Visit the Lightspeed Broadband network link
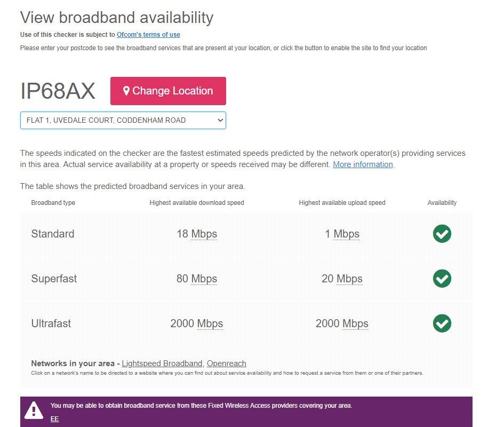The width and height of the screenshot is (496, 427). 162,363
